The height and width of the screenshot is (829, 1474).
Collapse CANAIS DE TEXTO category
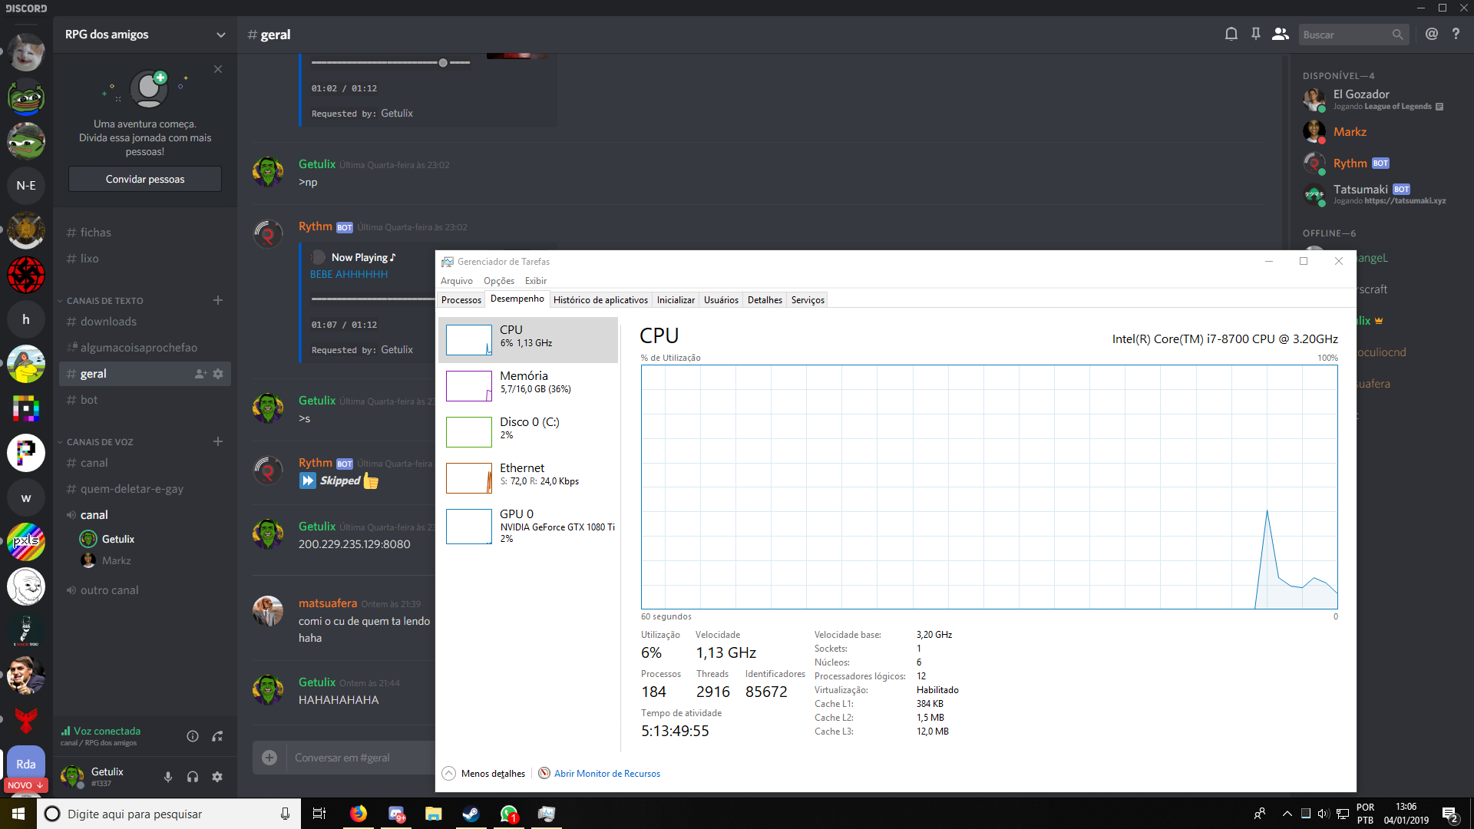click(100, 301)
